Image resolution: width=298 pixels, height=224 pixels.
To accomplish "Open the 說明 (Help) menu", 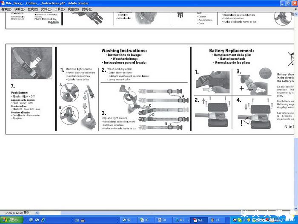I will click(86, 9).
